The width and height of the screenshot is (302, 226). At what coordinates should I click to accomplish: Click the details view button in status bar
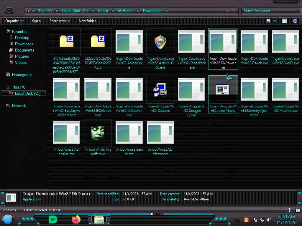(290, 210)
